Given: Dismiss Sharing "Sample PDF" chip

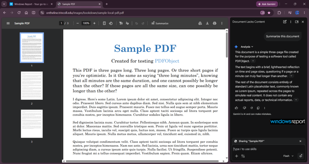Looking at the screenshot, I should (x=300, y=141).
